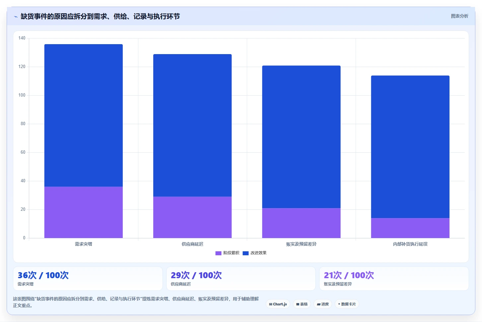Click the 改进效果 legend label
Screen dimensions: 482x322
point(258,253)
